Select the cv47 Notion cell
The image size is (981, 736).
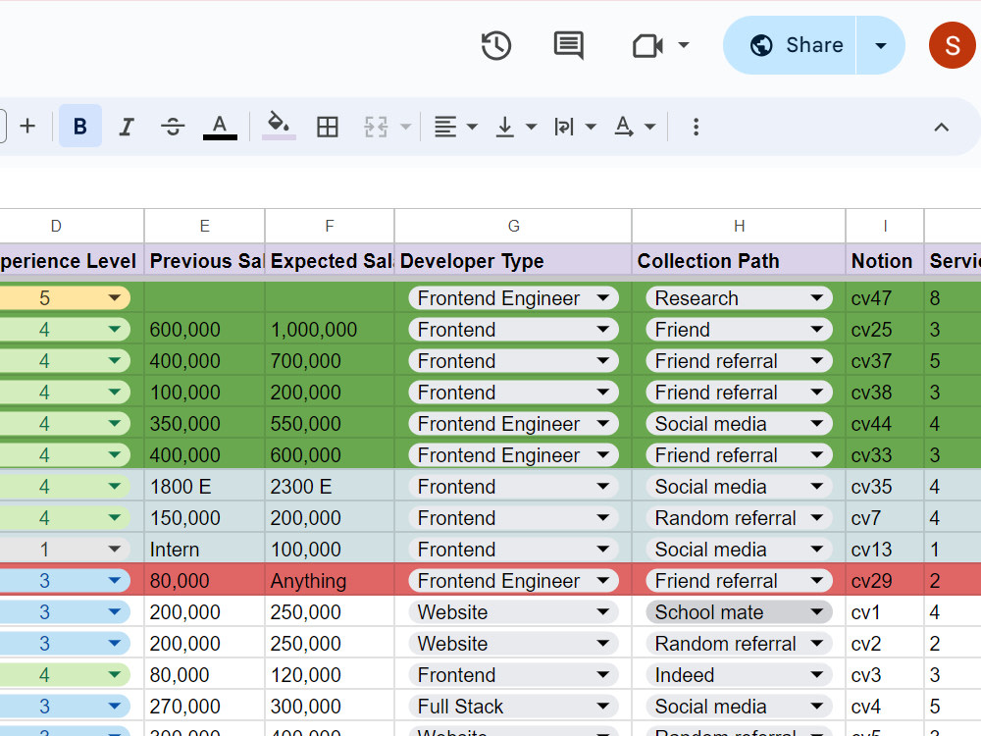[x=885, y=298]
